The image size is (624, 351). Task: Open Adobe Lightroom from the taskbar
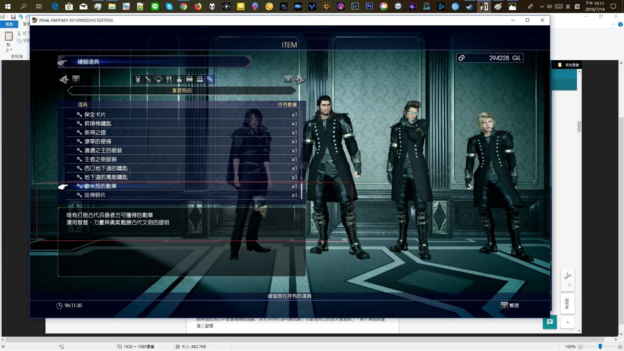coord(355,6)
